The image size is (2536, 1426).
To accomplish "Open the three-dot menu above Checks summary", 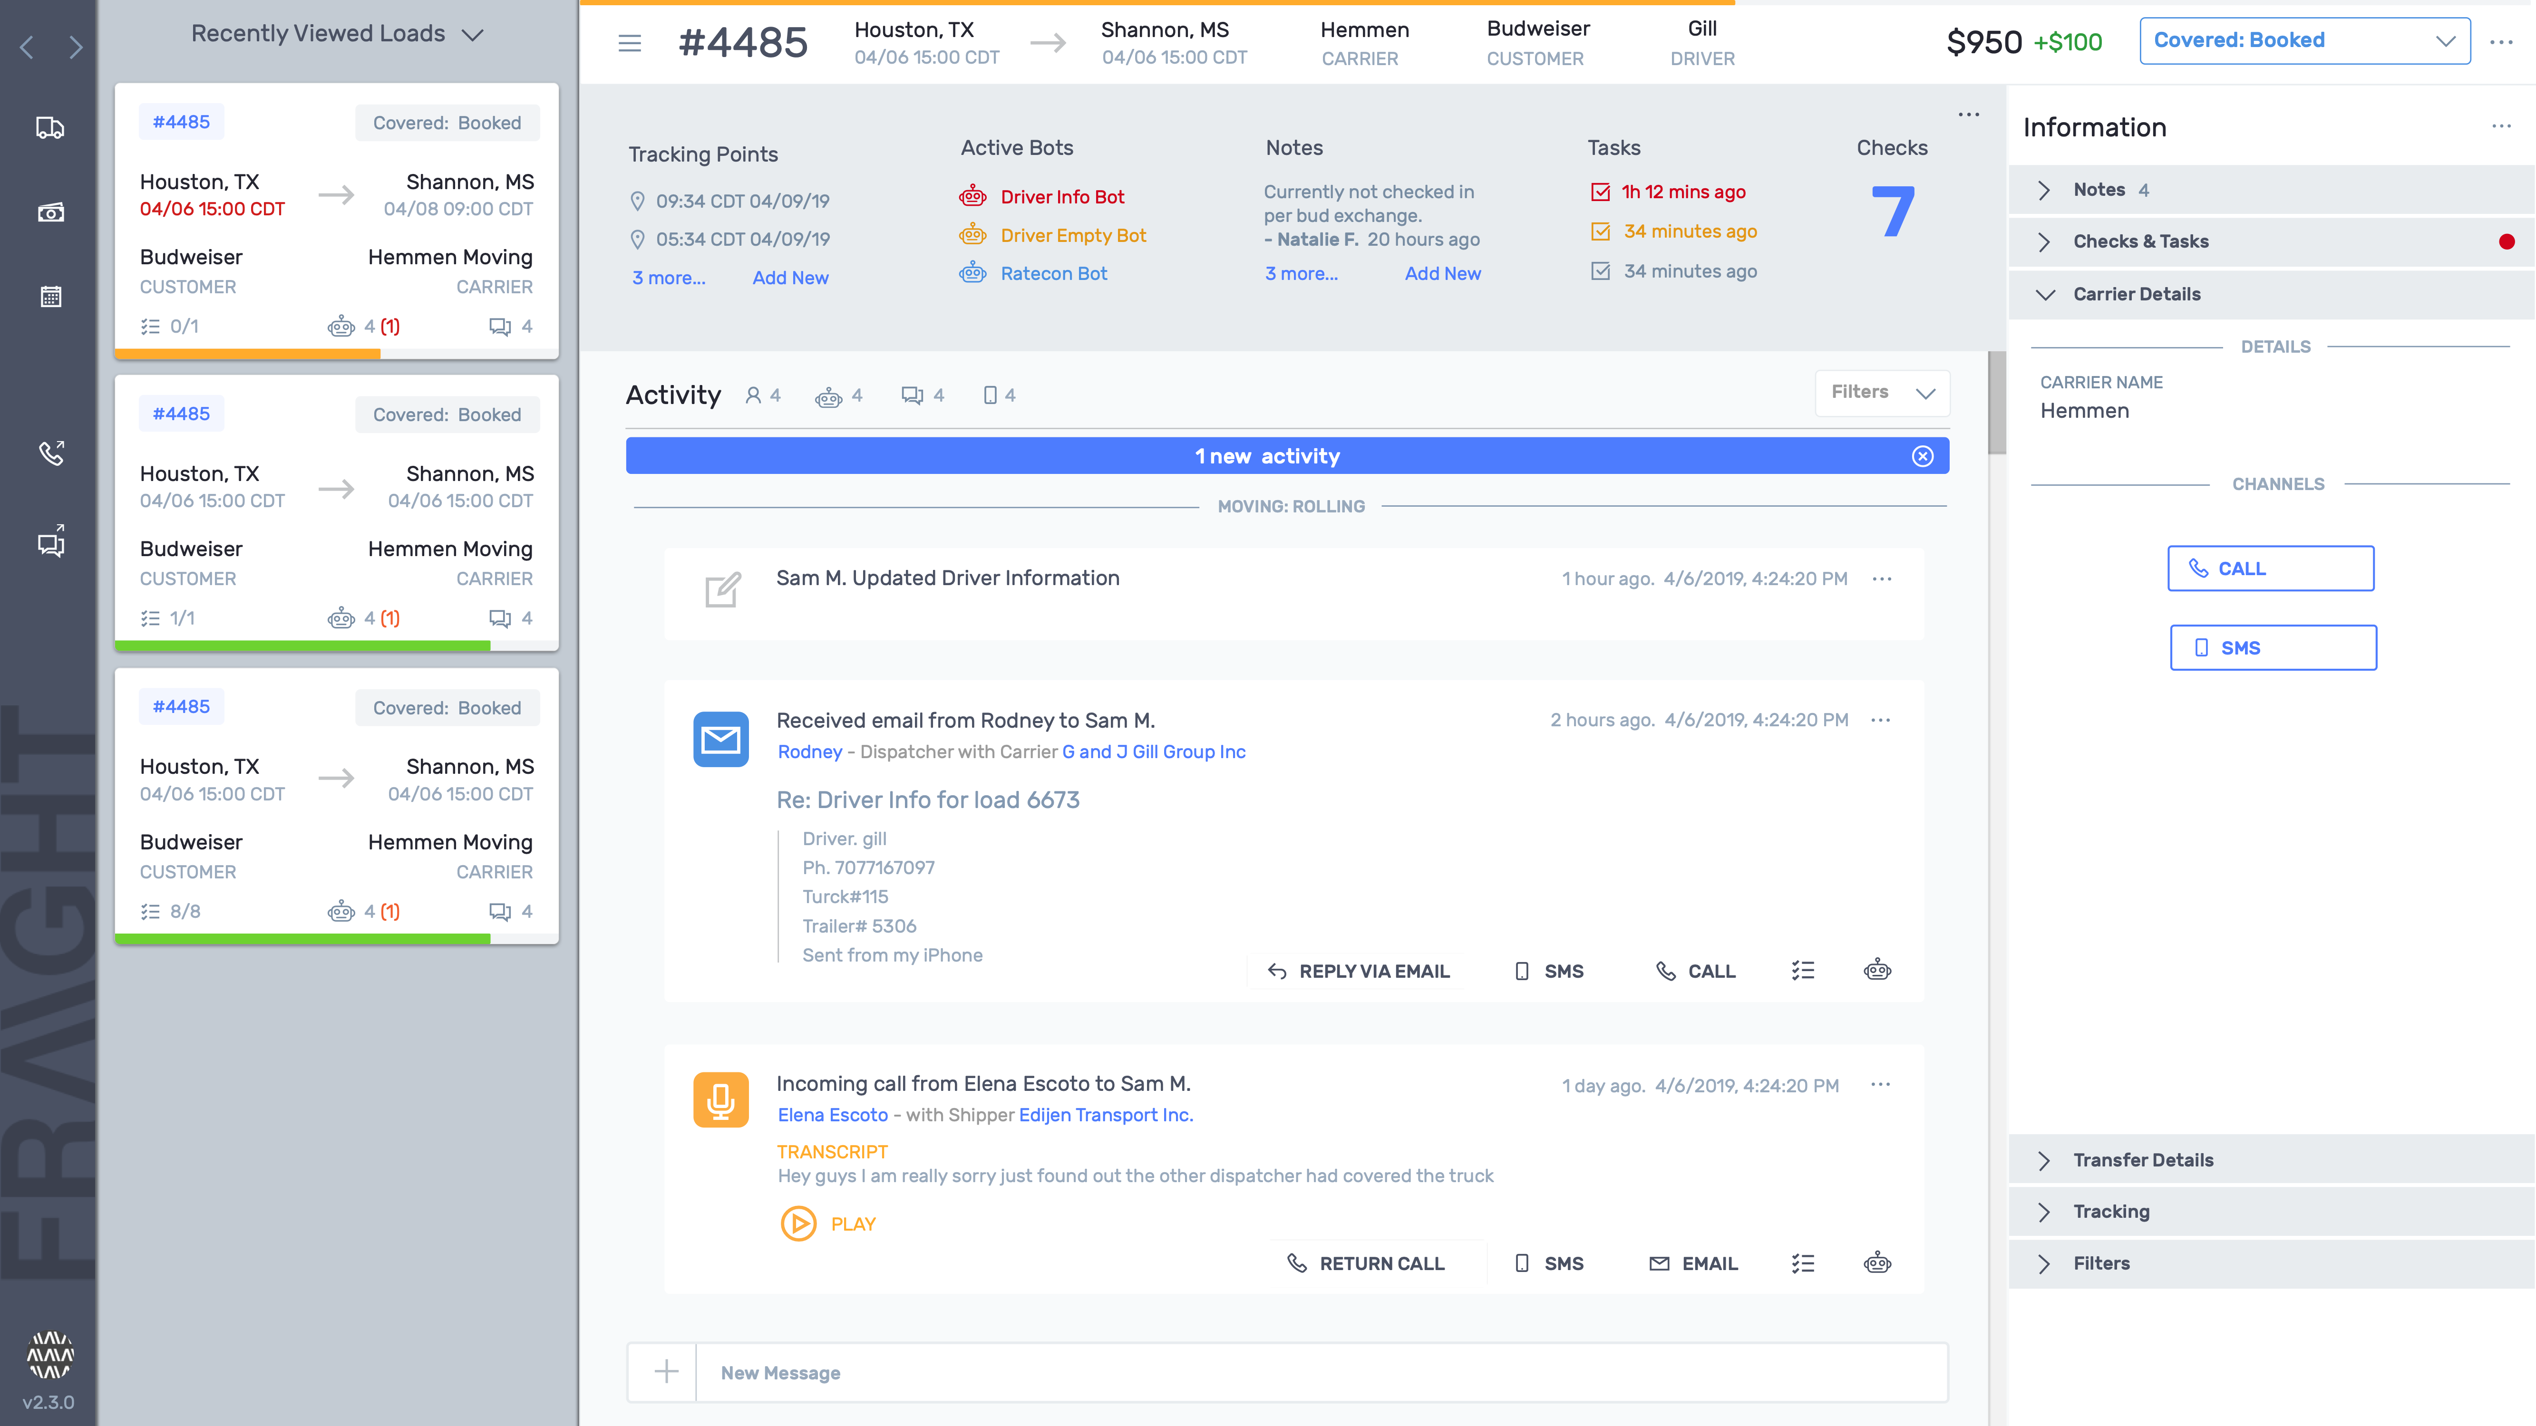I will [x=1969, y=114].
